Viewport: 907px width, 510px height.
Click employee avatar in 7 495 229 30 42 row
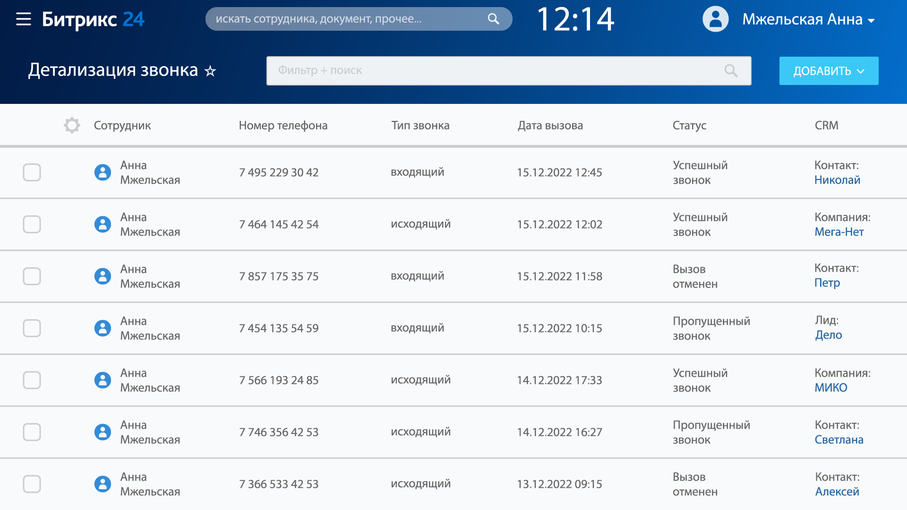(x=103, y=172)
